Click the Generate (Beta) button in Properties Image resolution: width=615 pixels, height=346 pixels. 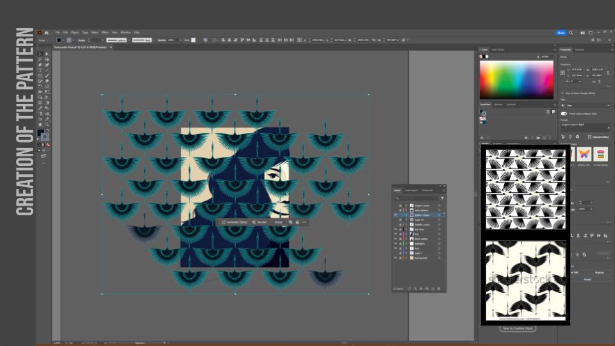point(598,136)
